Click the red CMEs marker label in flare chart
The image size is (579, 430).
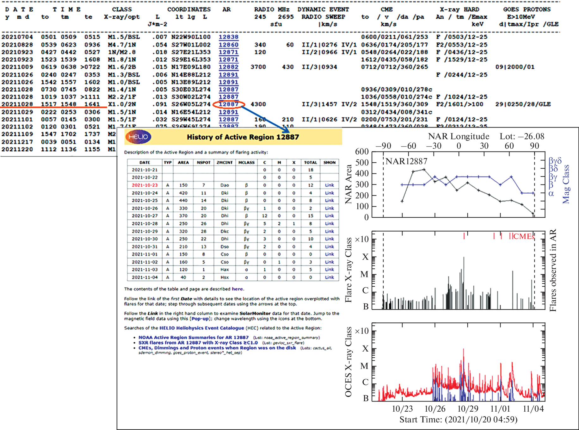523,236
